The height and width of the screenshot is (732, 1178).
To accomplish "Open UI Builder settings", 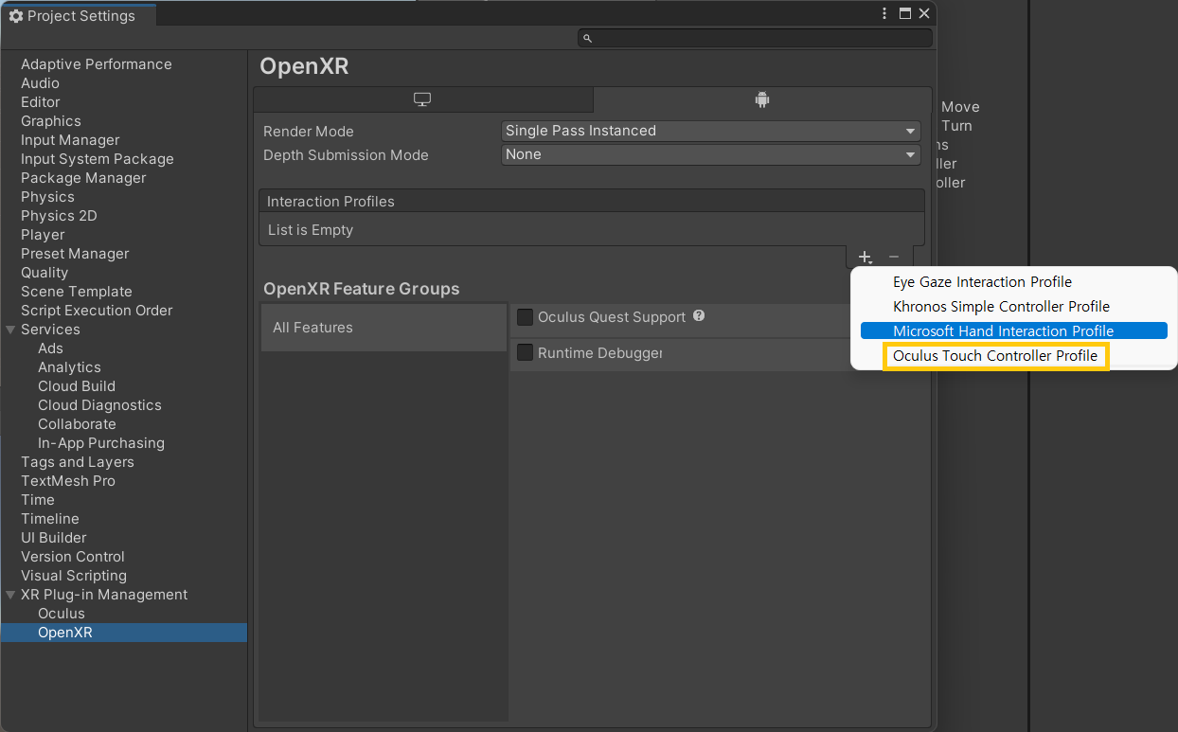I will pos(54,538).
